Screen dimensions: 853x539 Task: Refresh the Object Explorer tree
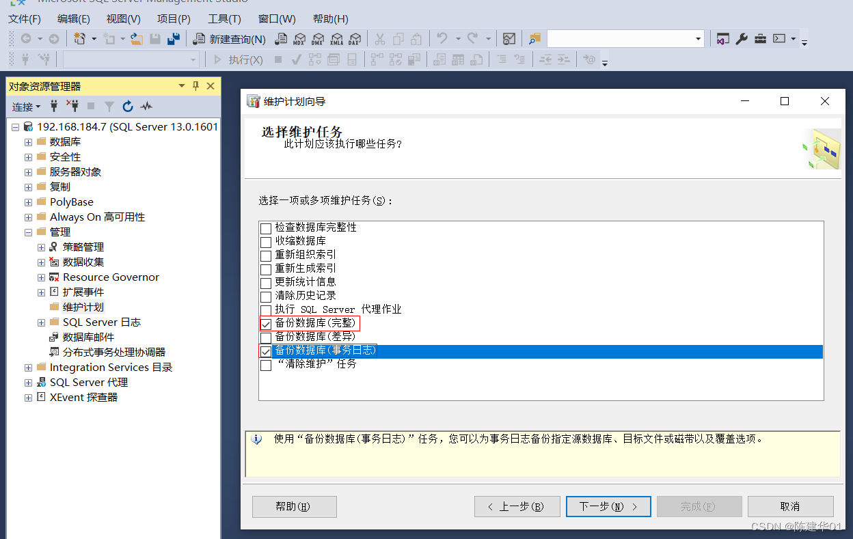[x=127, y=107]
